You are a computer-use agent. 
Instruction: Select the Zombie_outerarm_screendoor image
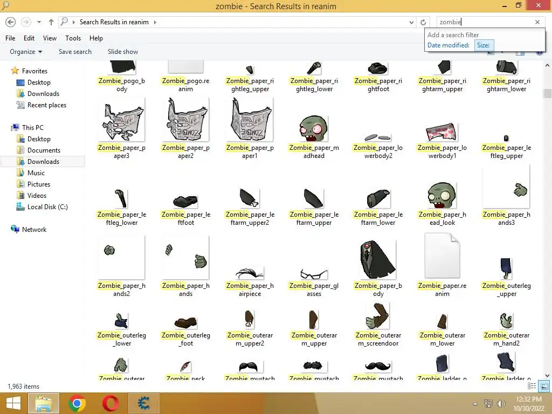pos(378,316)
